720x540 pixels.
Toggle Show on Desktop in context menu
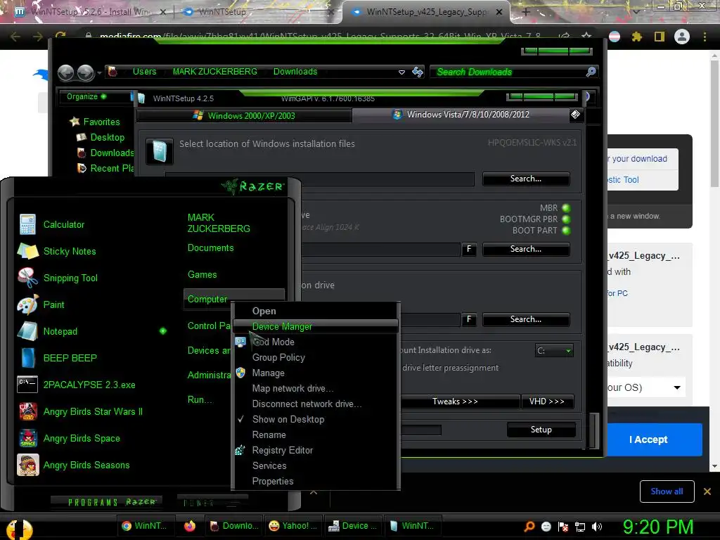coord(288,419)
